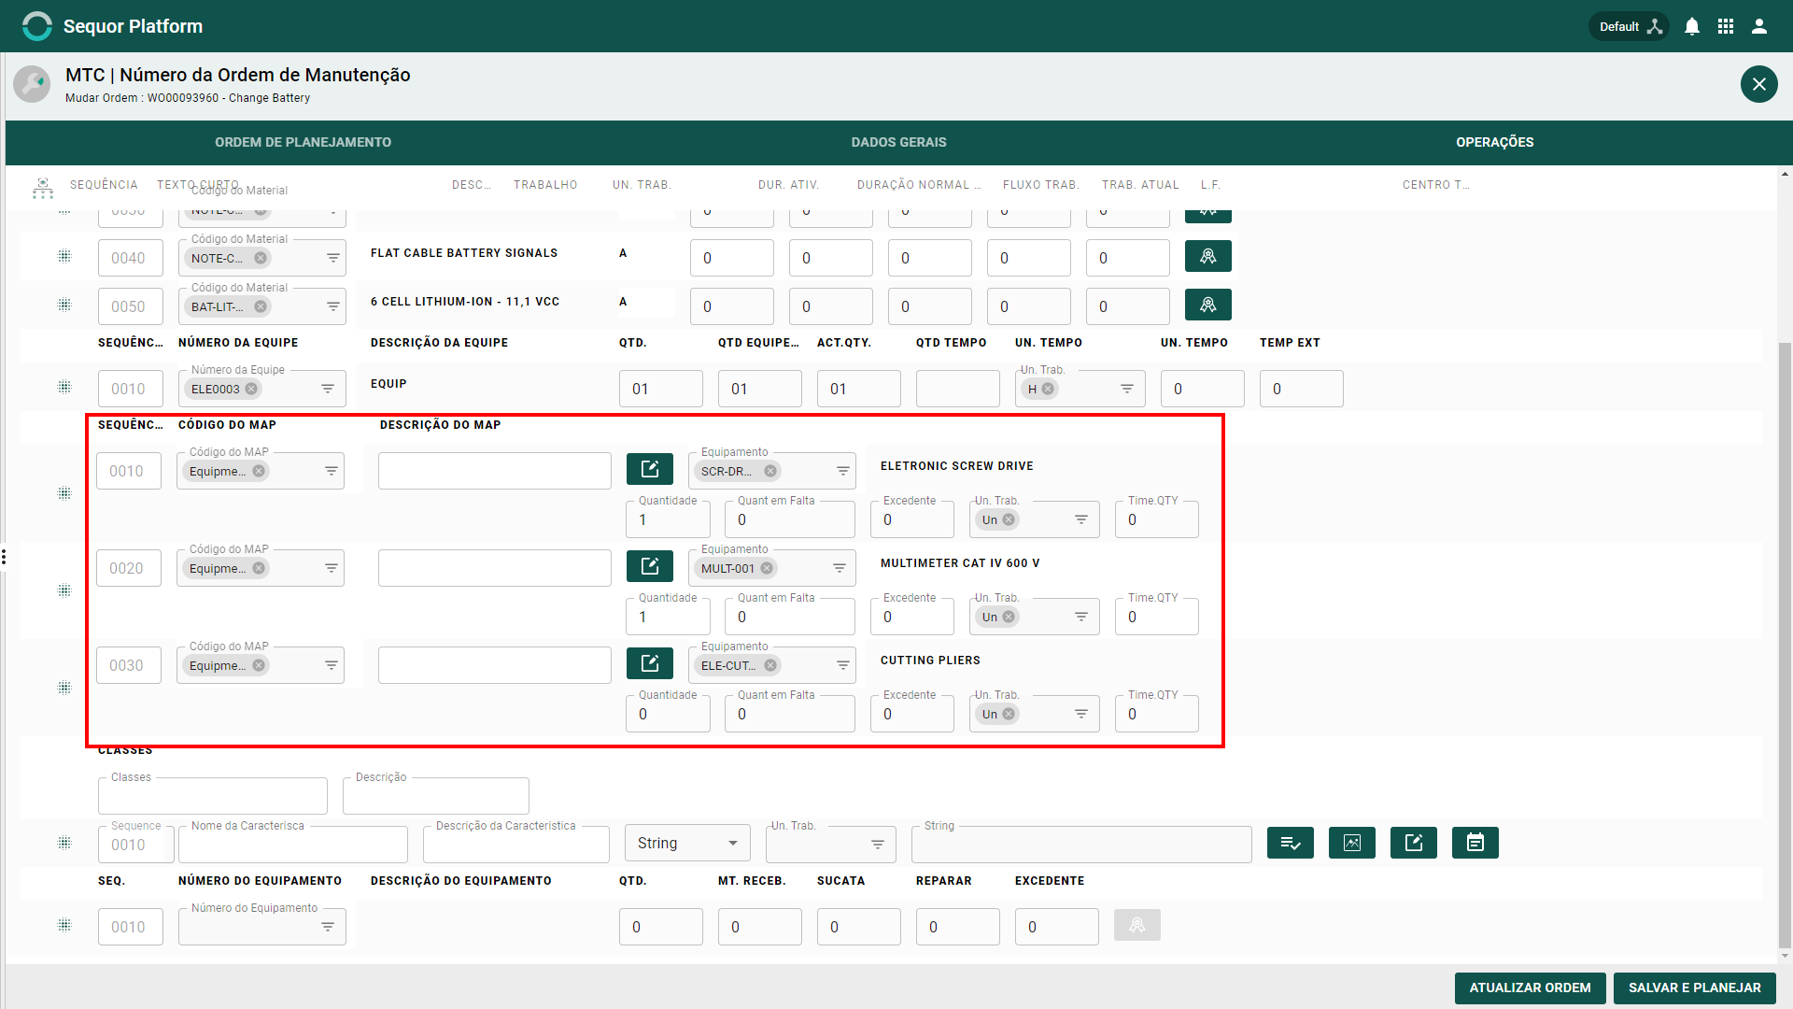Click the Sequor Platform logo

pyautogui.click(x=37, y=26)
